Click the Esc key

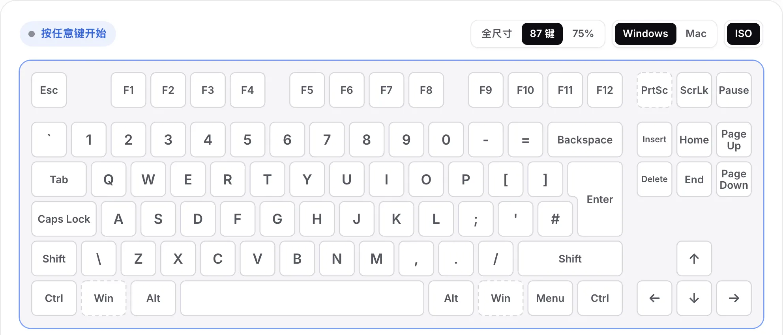(49, 90)
